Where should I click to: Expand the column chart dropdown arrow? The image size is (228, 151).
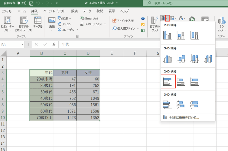tap(167, 18)
